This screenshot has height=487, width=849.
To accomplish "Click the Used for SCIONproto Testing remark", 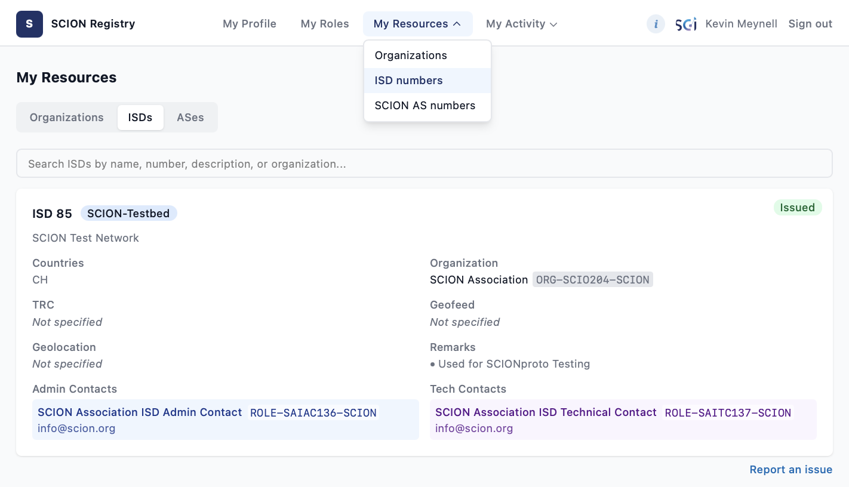I will (x=514, y=364).
